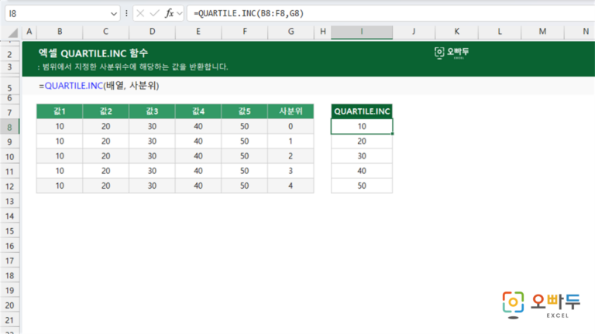Click the syntax text =QUARTILE.INC(배열, 사분위)
The width and height of the screenshot is (595, 334).
click(x=98, y=86)
